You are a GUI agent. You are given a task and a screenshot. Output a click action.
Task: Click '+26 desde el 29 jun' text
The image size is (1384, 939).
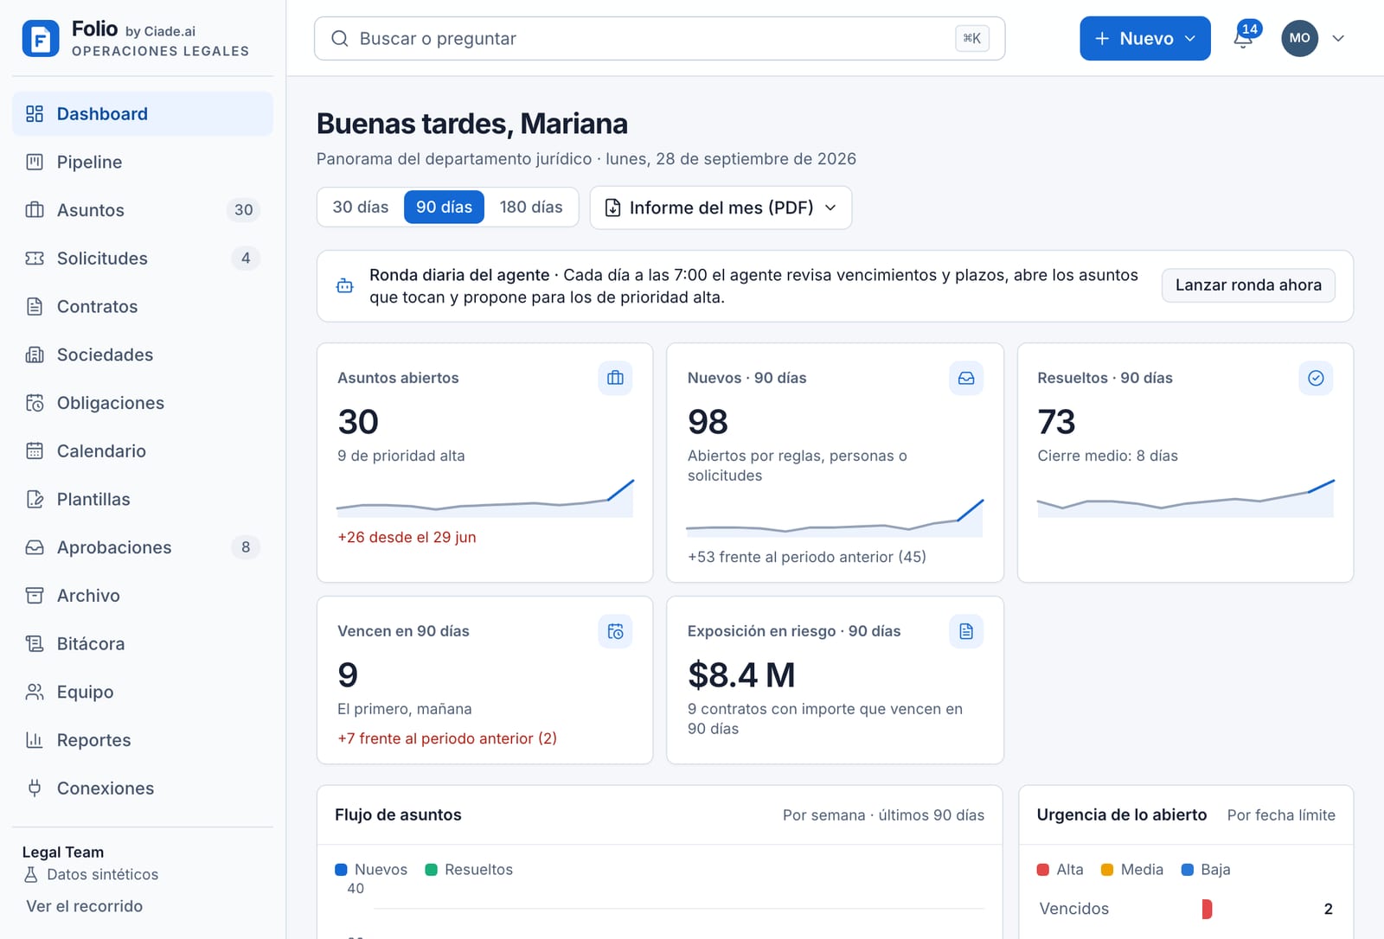point(407,537)
